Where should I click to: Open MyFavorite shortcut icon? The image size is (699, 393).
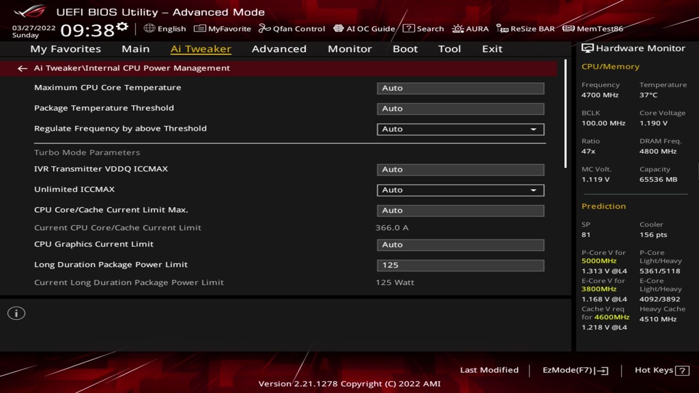click(x=200, y=28)
